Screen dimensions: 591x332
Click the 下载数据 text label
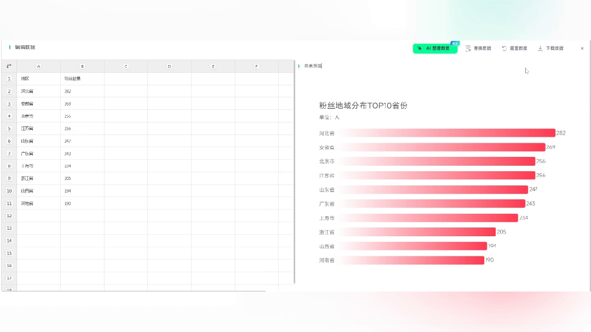pyautogui.click(x=554, y=48)
